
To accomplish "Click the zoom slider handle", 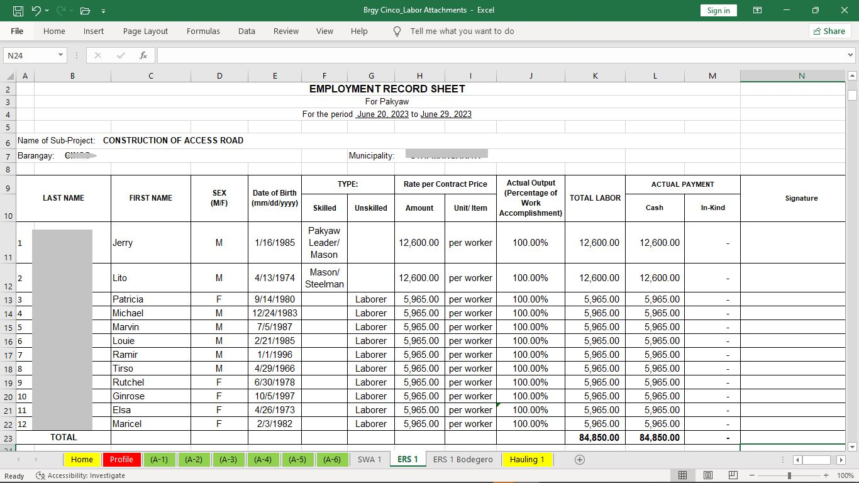I will click(789, 475).
